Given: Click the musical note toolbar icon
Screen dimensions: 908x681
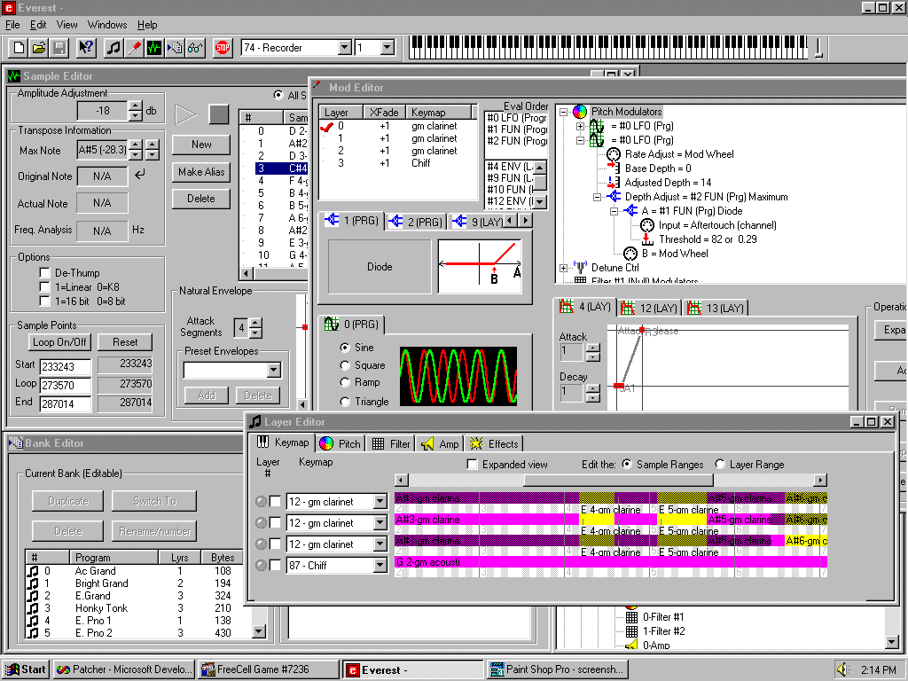Looking at the screenshot, I should [113, 48].
